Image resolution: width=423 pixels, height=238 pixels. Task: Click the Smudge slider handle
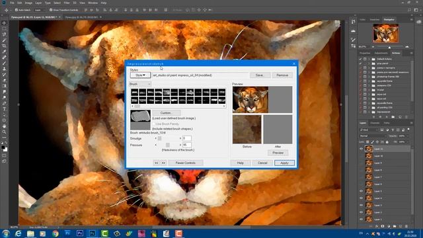point(159,138)
